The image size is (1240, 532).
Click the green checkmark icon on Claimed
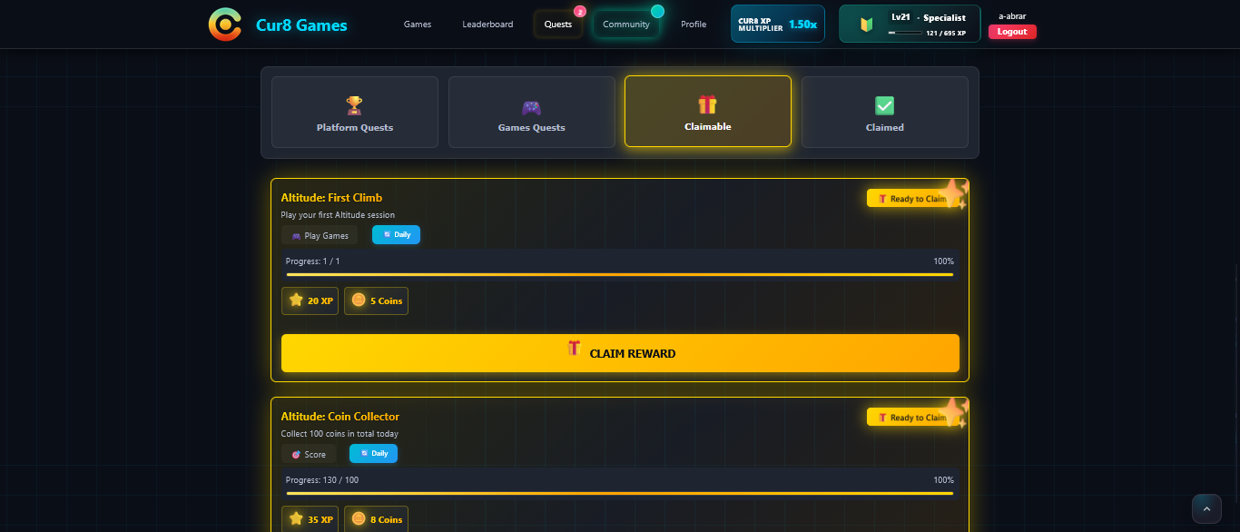point(885,105)
